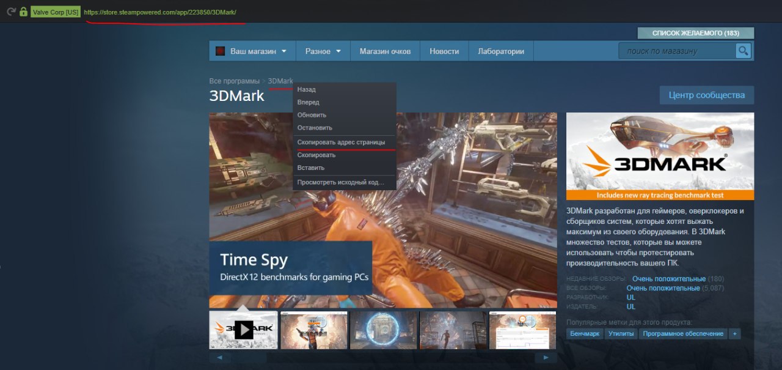The image size is (782, 370).
Task: Click the store search input field
Action: [677, 51]
